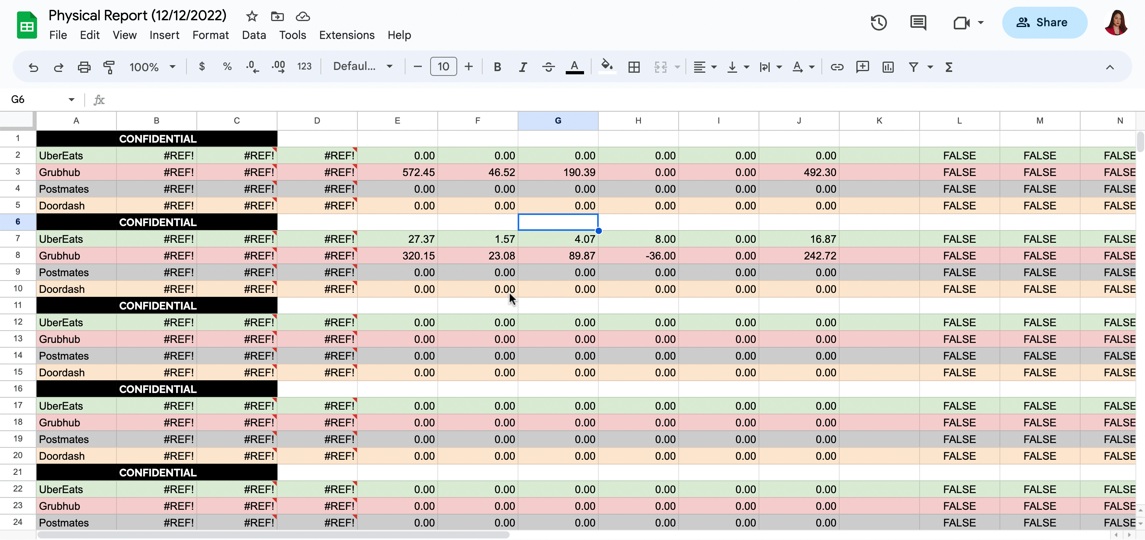Open the name box dropdown arrow

(x=71, y=99)
